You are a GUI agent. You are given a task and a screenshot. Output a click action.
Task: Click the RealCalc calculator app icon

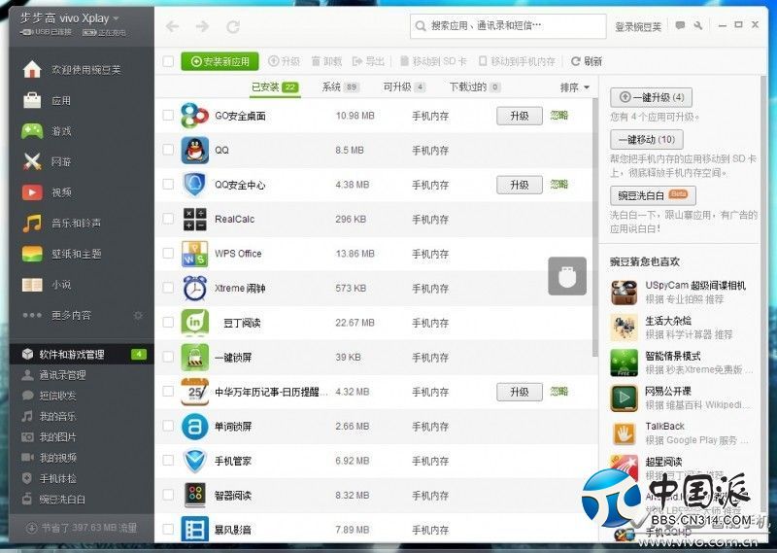click(195, 220)
